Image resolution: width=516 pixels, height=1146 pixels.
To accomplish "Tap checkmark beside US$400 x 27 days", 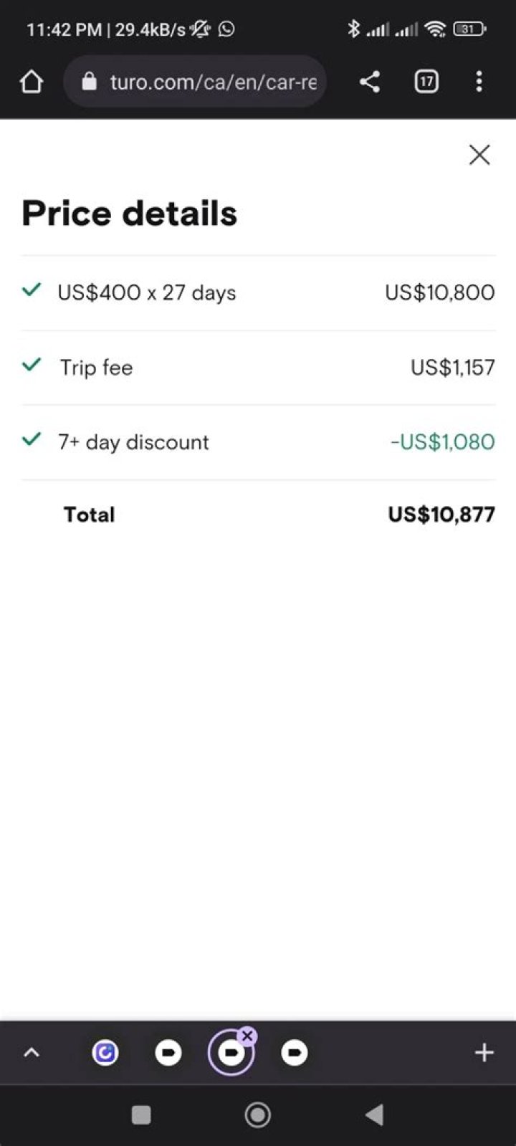I will [32, 290].
